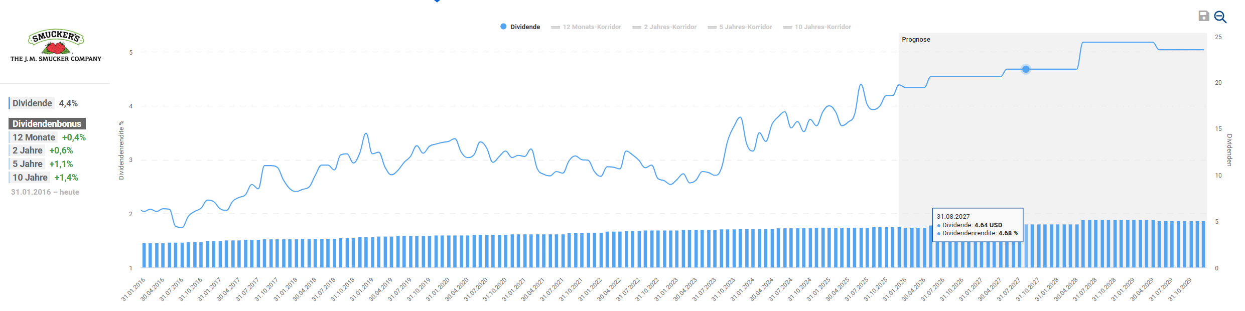This screenshot has width=1245, height=311.
Task: Toggle the 12 Monats-Korridor legend series
Action: click(586, 27)
